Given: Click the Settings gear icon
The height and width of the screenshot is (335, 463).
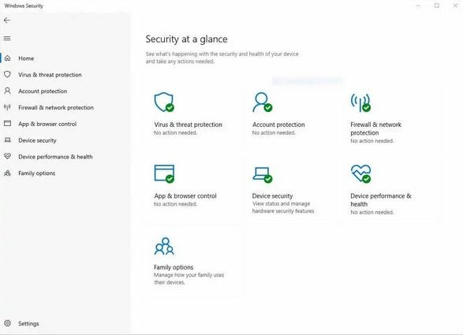Looking at the screenshot, I should [7, 323].
